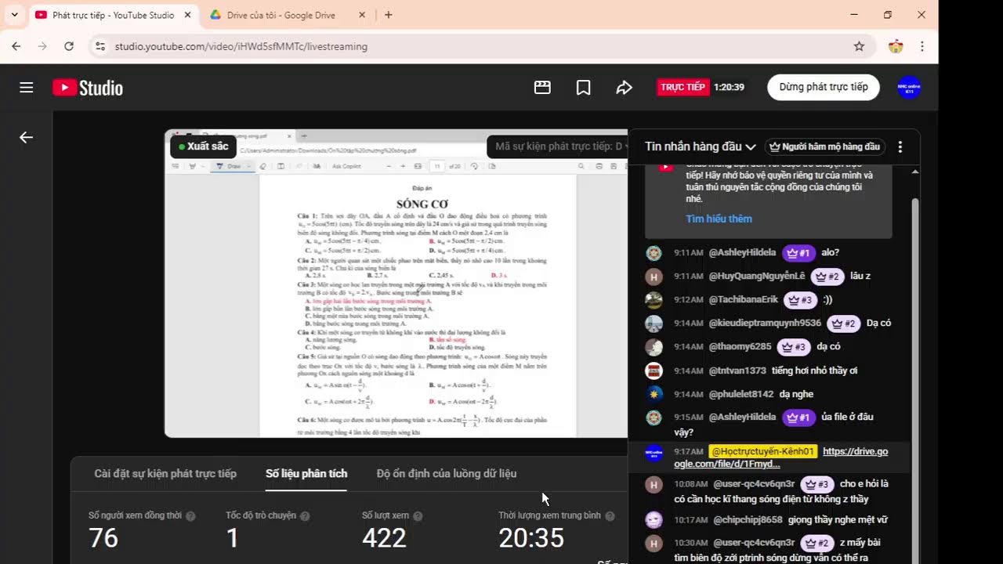Switch to Drive của tôi - Google Drive tab
Screen dimensions: 1003x564
point(288,15)
